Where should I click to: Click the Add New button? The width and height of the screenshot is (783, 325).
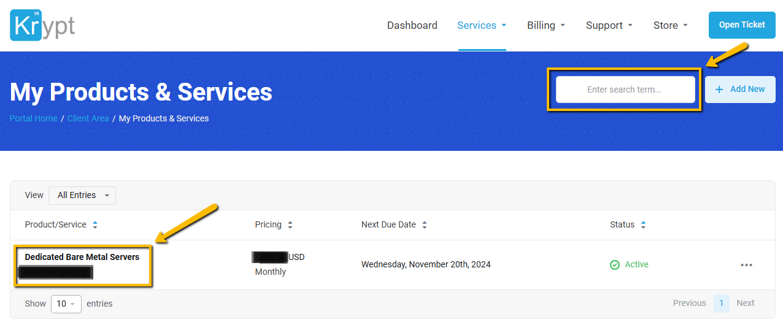(x=740, y=90)
